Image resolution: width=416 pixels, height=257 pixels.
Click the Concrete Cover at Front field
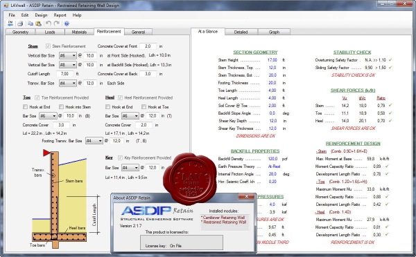coord(148,46)
